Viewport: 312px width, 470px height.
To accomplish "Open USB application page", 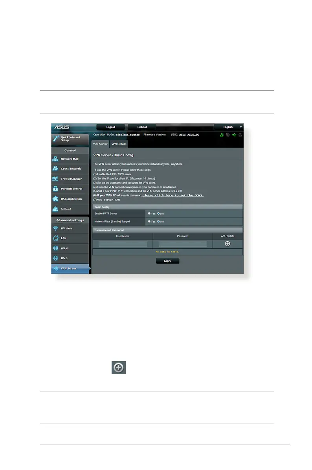I will click(x=70, y=199).
